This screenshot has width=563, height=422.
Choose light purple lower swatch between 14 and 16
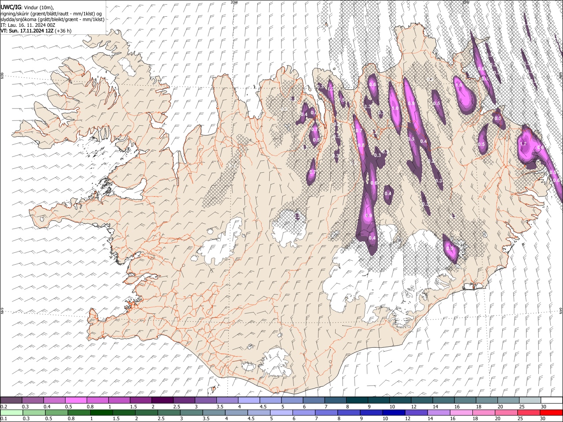point(439,412)
